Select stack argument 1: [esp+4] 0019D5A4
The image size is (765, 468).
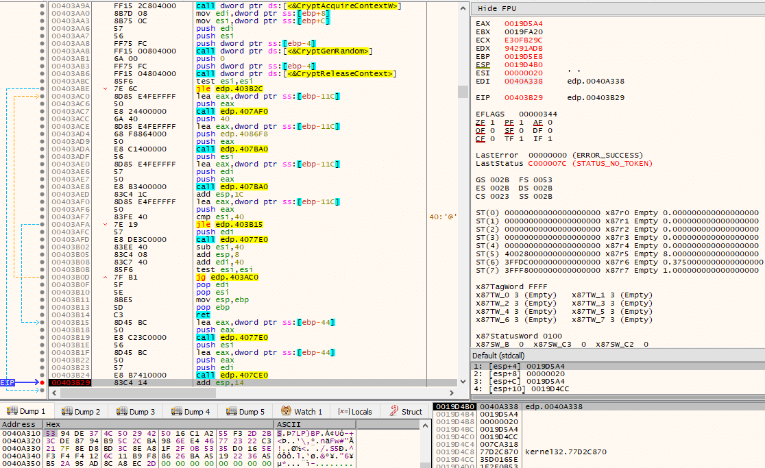(618, 366)
